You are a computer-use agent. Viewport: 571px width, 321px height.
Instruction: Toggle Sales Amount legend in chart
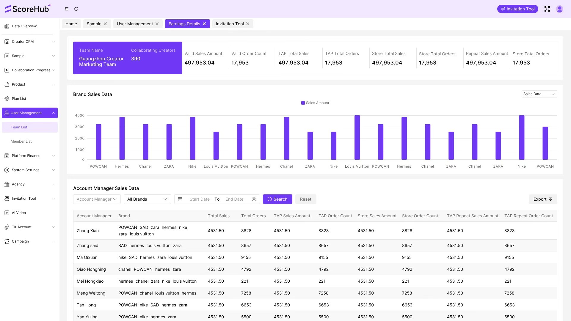point(315,103)
